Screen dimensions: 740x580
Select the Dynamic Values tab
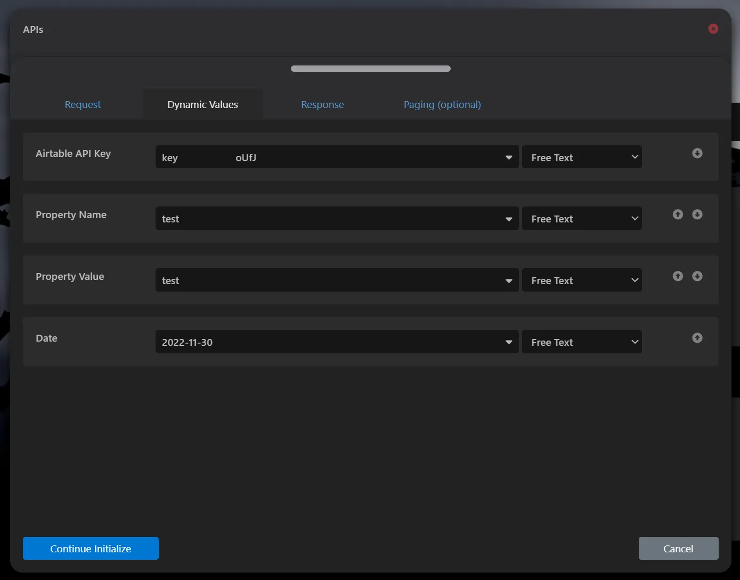point(202,104)
